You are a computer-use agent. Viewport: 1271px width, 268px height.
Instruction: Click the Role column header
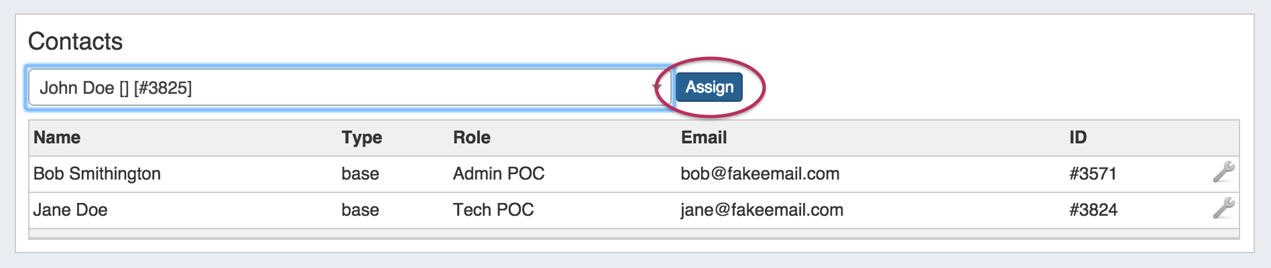click(471, 137)
